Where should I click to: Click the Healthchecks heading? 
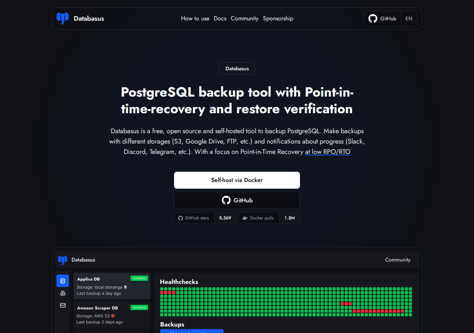coord(179,282)
